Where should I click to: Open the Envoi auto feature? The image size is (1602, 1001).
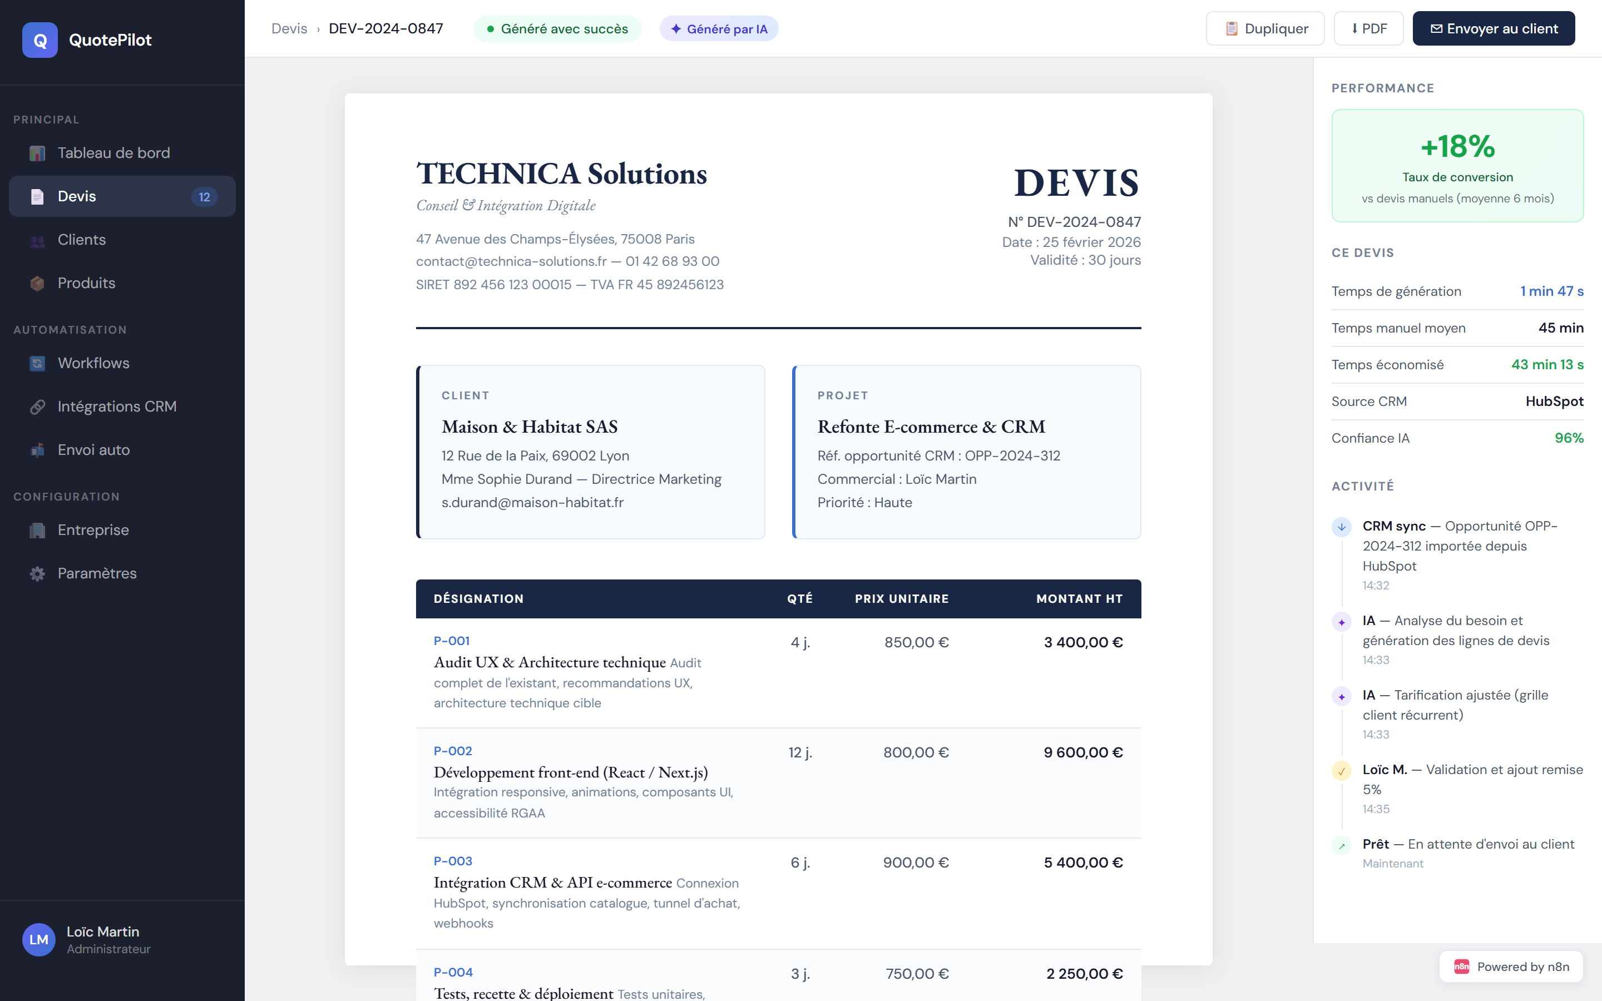tap(93, 449)
